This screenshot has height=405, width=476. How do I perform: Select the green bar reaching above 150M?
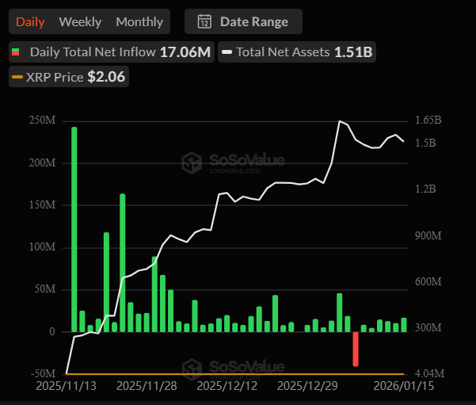click(122, 263)
